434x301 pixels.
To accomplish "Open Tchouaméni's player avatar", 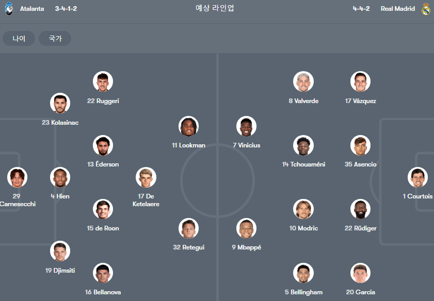I will point(303,145).
